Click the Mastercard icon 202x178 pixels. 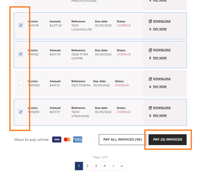pyautogui.click(x=67, y=140)
